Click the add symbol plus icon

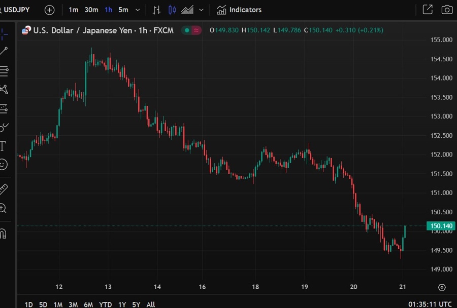49,10
